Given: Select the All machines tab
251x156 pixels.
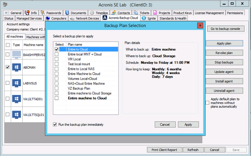Looking at the screenshot, I should coord(15,37).
